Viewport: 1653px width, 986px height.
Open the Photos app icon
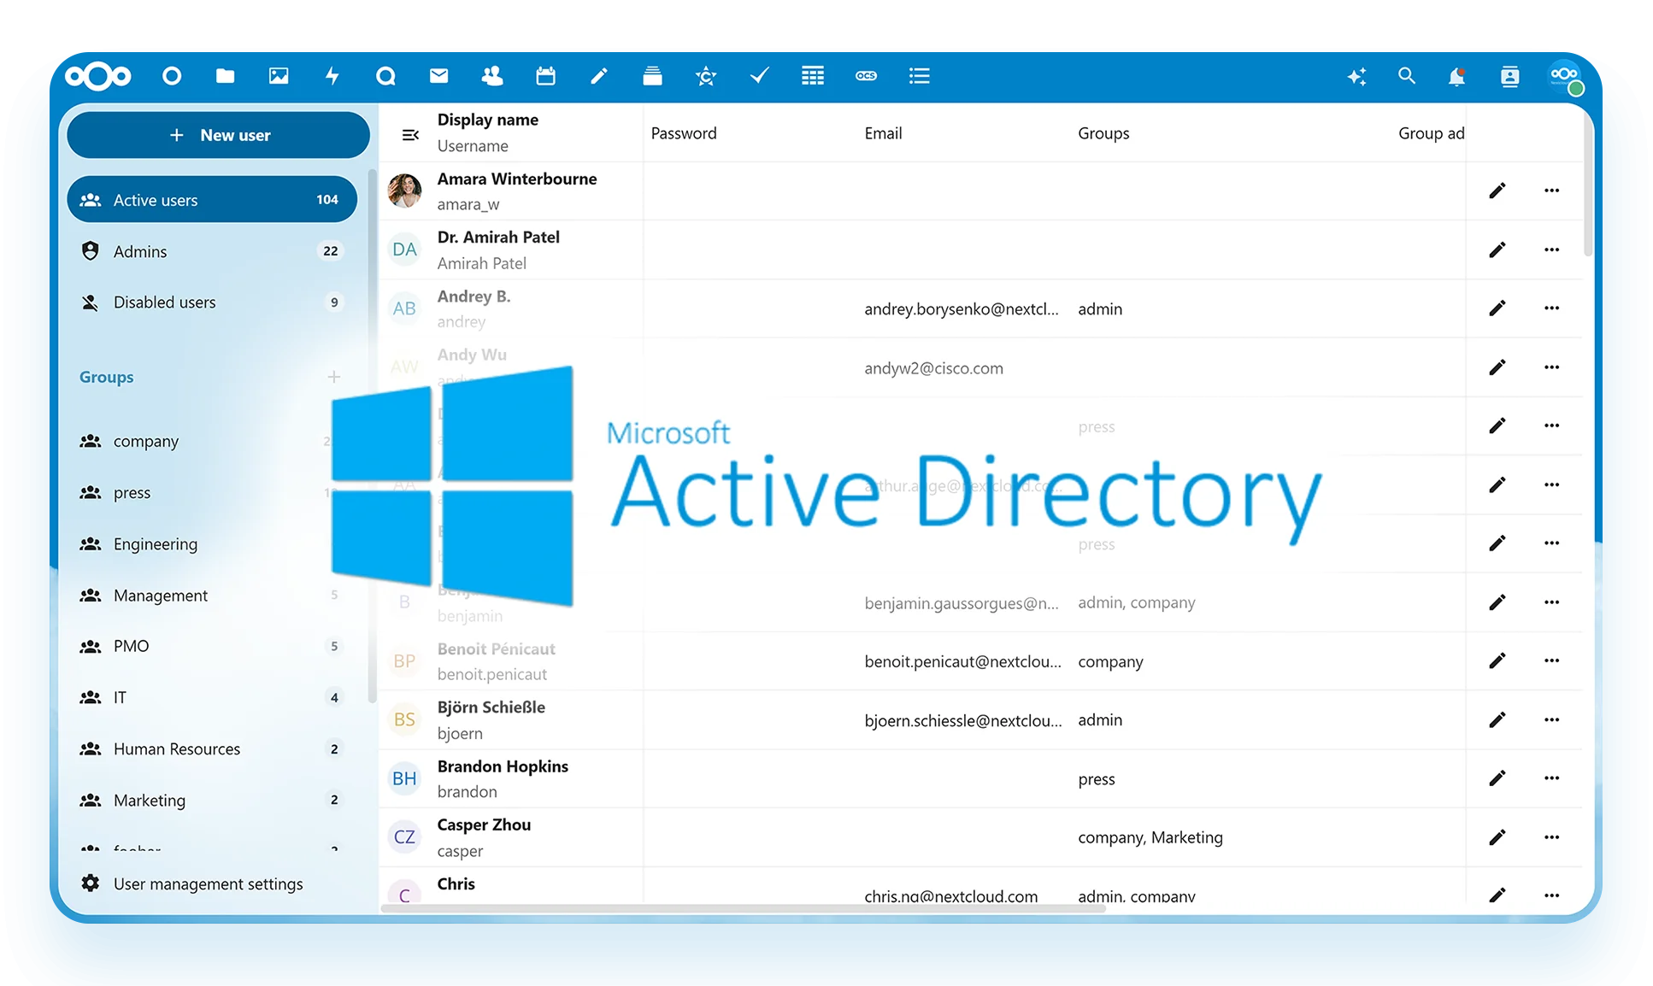tap(279, 76)
